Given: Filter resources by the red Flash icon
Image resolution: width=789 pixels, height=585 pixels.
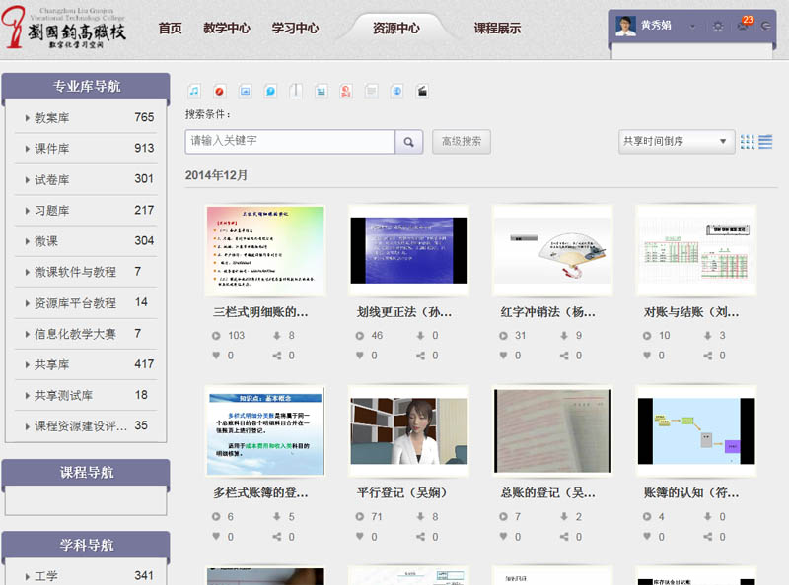Looking at the screenshot, I should [219, 91].
